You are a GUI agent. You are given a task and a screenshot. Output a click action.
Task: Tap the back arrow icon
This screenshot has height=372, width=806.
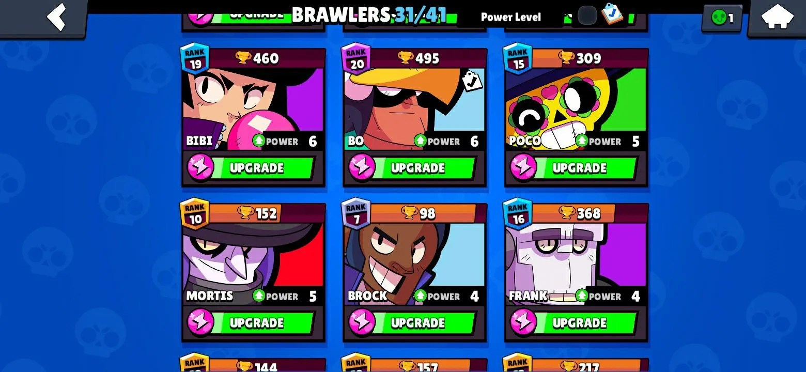tap(56, 17)
